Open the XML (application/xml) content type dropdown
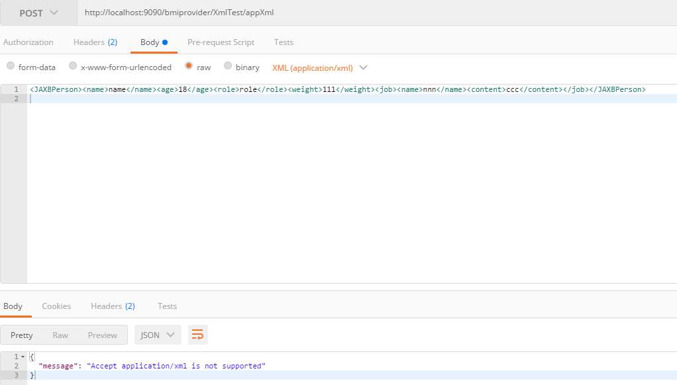Viewport: 677px width, 385px height. pos(319,67)
